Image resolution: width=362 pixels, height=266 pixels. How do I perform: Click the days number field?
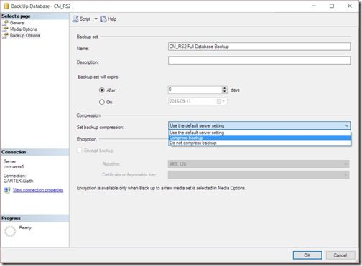(195, 90)
